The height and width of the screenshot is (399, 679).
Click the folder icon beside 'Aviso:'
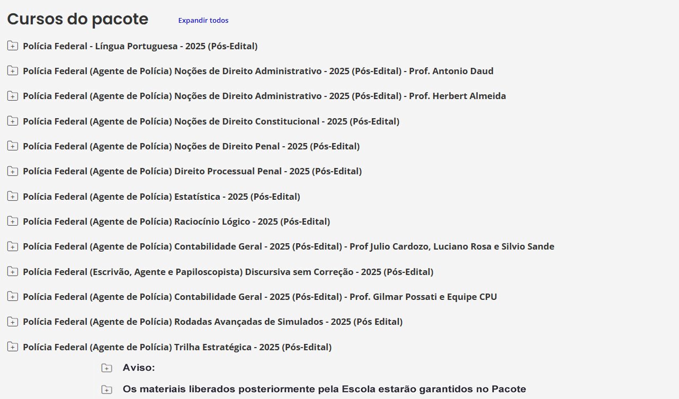tap(107, 368)
